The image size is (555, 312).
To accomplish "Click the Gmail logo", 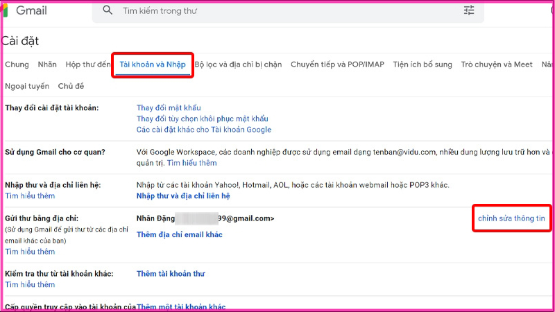I will click(25, 10).
